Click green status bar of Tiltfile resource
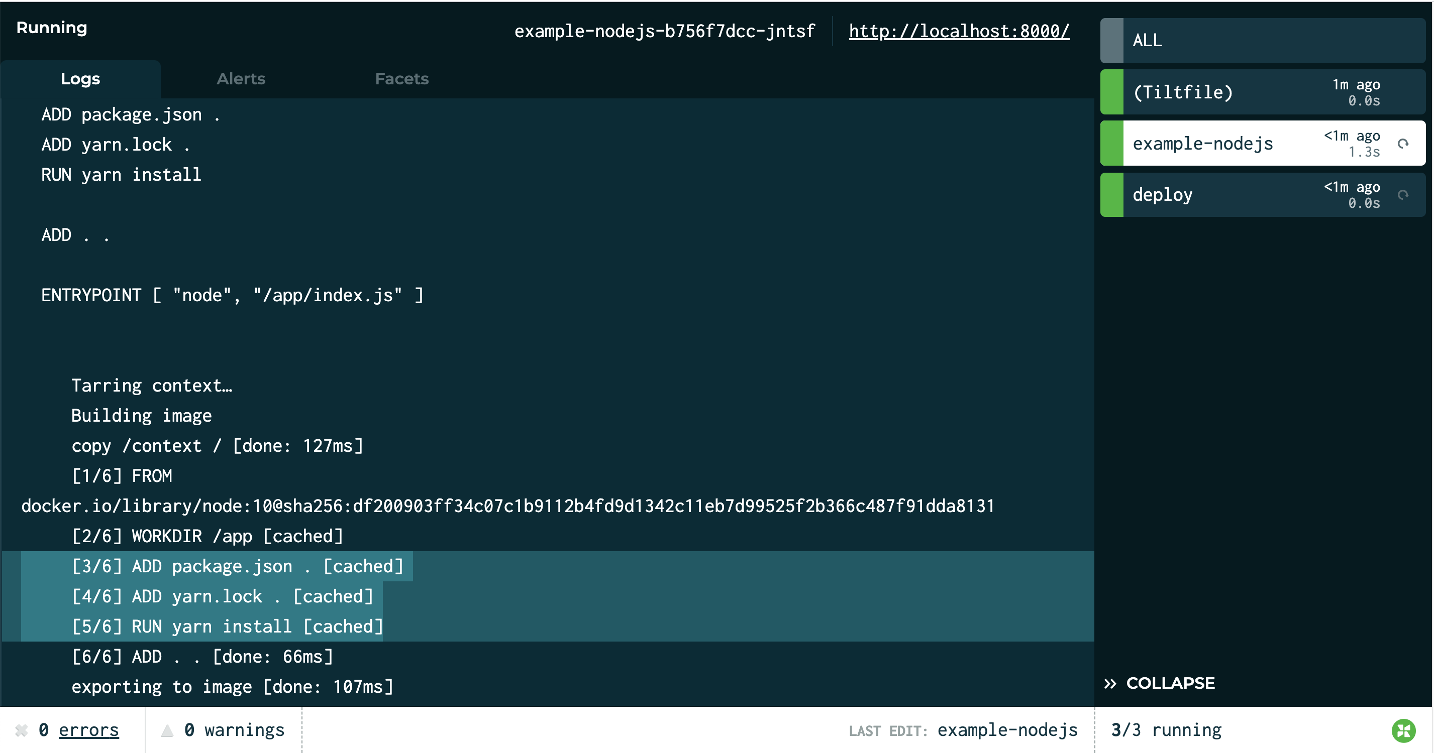The width and height of the screenshot is (1434, 753). tap(1112, 92)
